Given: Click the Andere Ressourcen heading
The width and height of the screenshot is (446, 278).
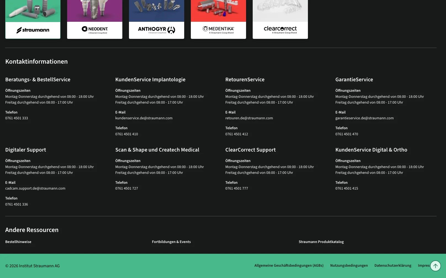Looking at the screenshot, I should point(32,230).
